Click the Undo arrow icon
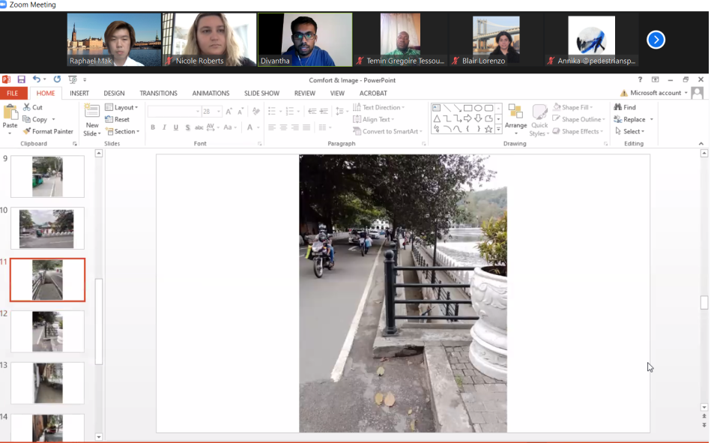The image size is (711, 443). (36, 79)
